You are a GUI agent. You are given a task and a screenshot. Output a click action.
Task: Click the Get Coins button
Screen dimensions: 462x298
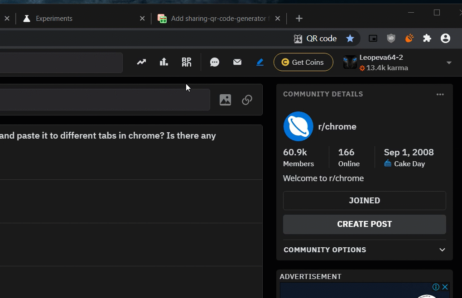tap(303, 62)
